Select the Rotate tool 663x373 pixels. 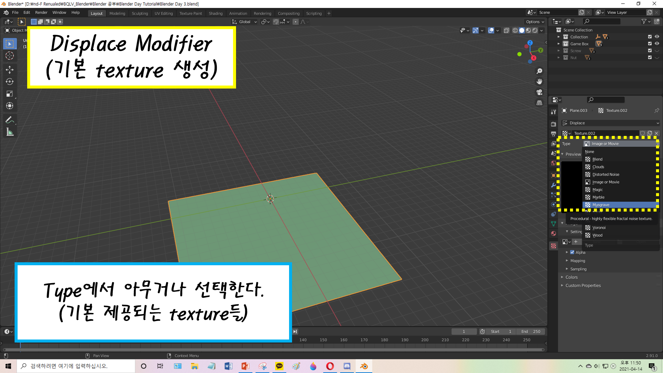(10, 82)
